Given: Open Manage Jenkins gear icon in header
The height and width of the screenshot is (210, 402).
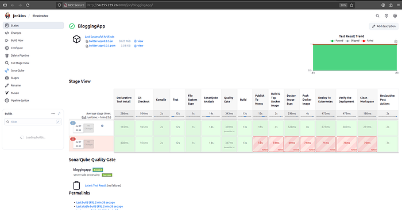Looking at the screenshot, I should pyautogui.click(x=386, y=16).
